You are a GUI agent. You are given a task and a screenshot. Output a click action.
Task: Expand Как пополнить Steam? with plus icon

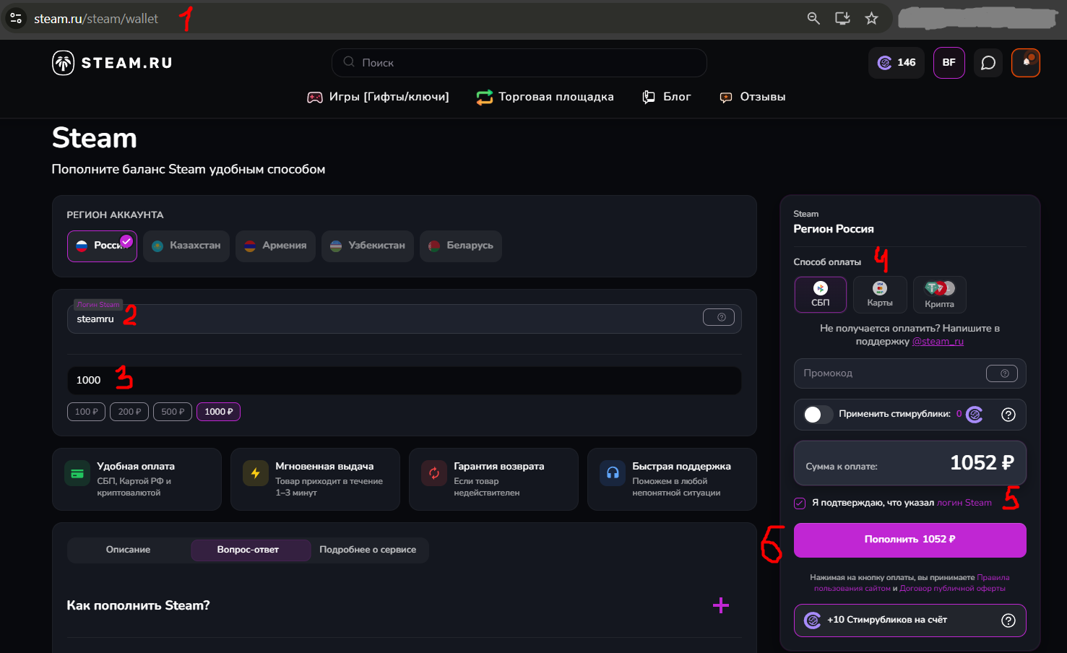coord(721,605)
